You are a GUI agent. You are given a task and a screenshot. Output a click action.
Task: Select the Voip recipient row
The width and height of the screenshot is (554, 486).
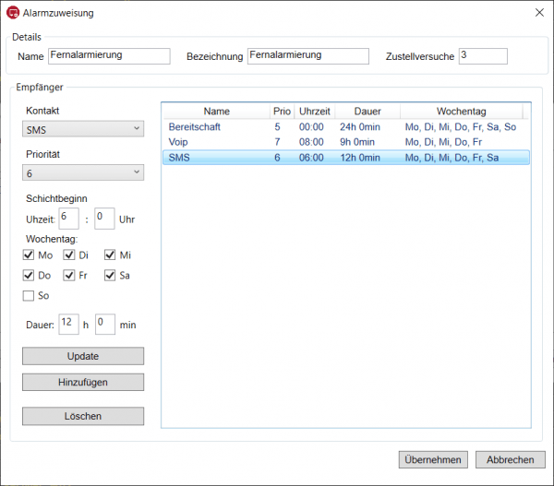pyautogui.click(x=178, y=142)
